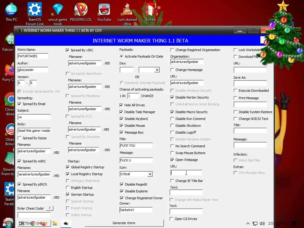Expand the Icon Critical dropdown
This screenshot has width=304, height=228.
click(150, 174)
